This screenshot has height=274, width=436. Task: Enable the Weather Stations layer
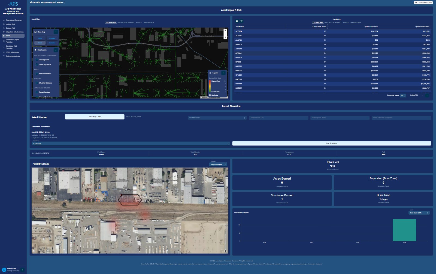[37, 83]
